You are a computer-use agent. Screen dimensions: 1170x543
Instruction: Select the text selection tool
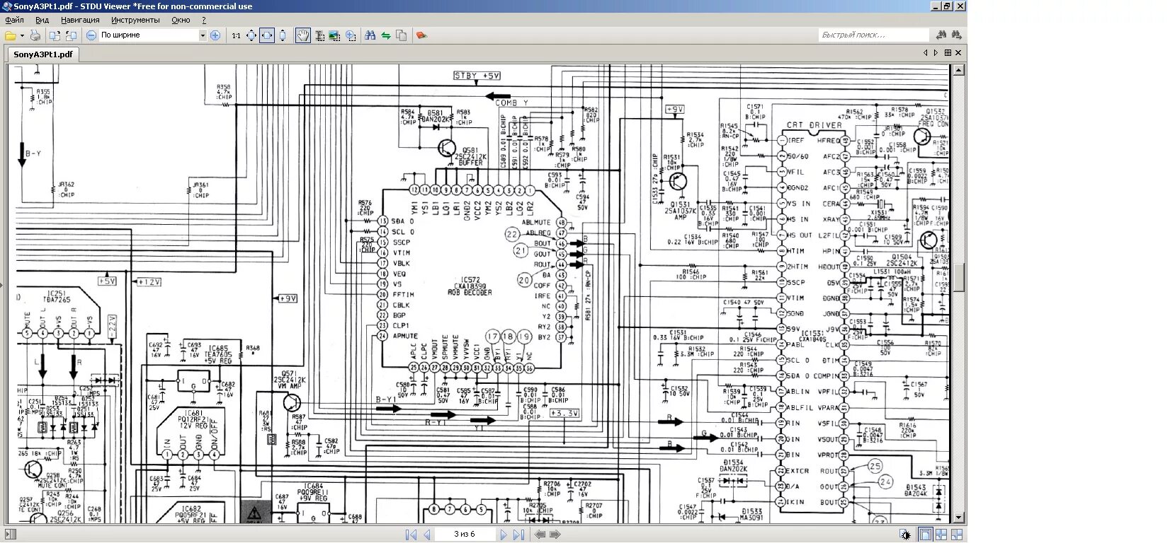coord(319,35)
